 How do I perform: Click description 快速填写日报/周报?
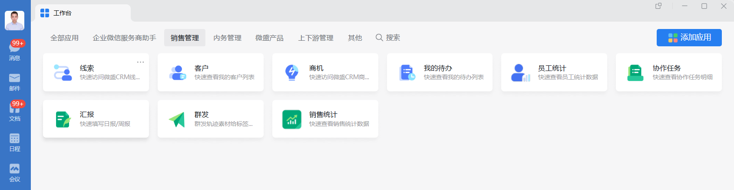[105, 124]
